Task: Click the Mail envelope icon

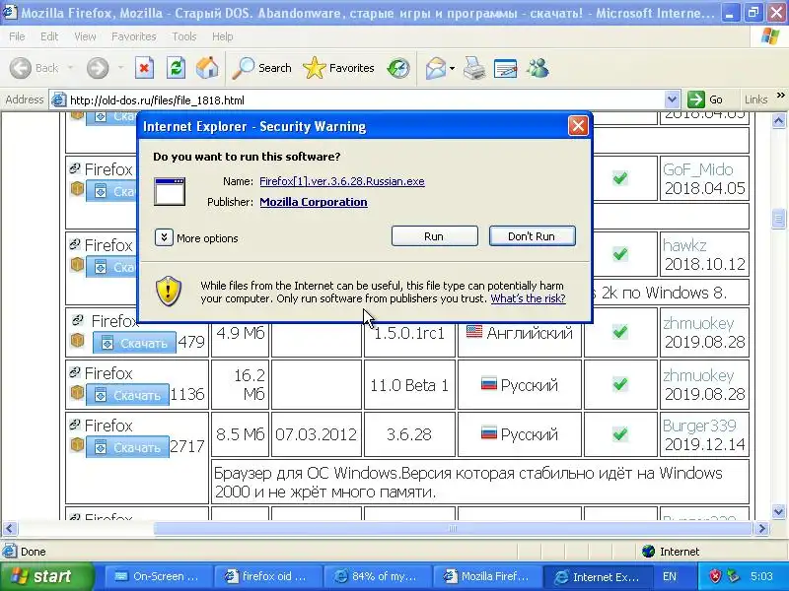Action: tap(435, 68)
